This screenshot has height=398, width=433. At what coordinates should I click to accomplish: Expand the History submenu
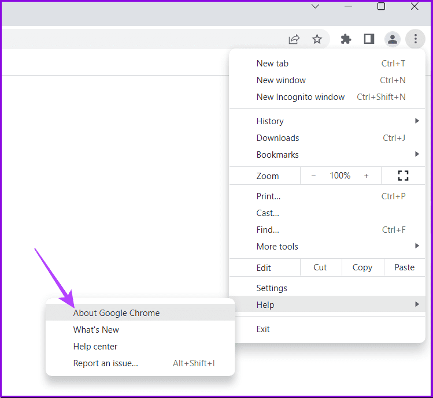(327, 121)
